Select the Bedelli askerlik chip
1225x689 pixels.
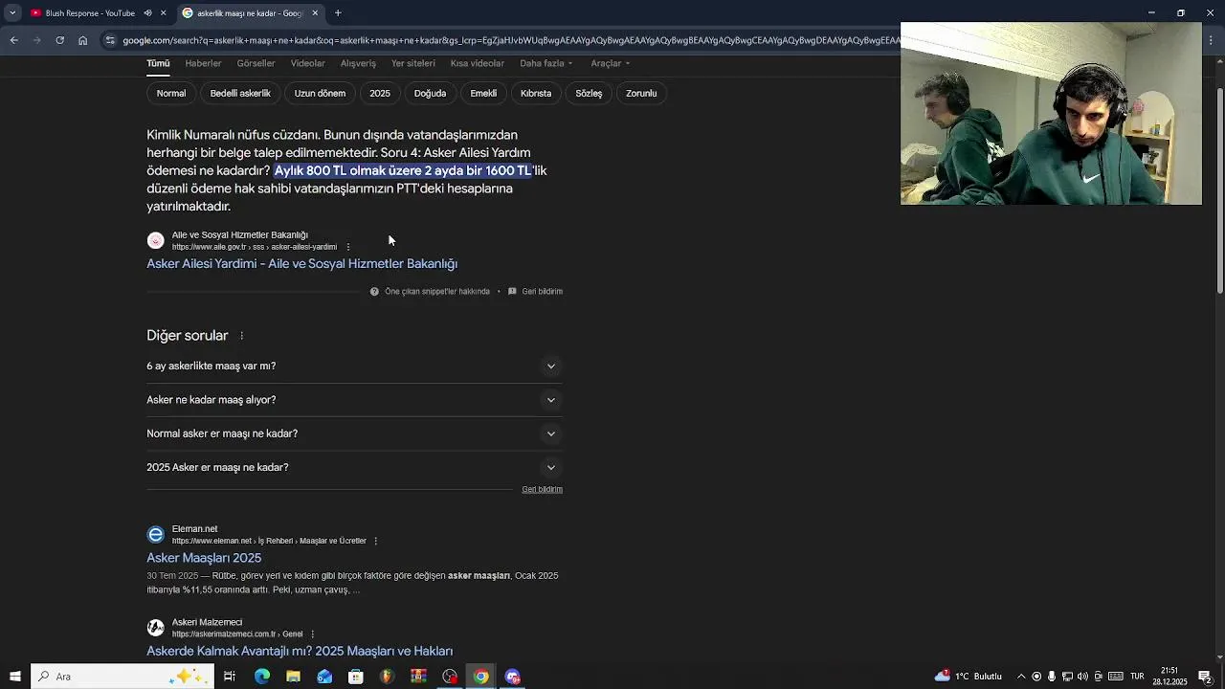[240, 93]
